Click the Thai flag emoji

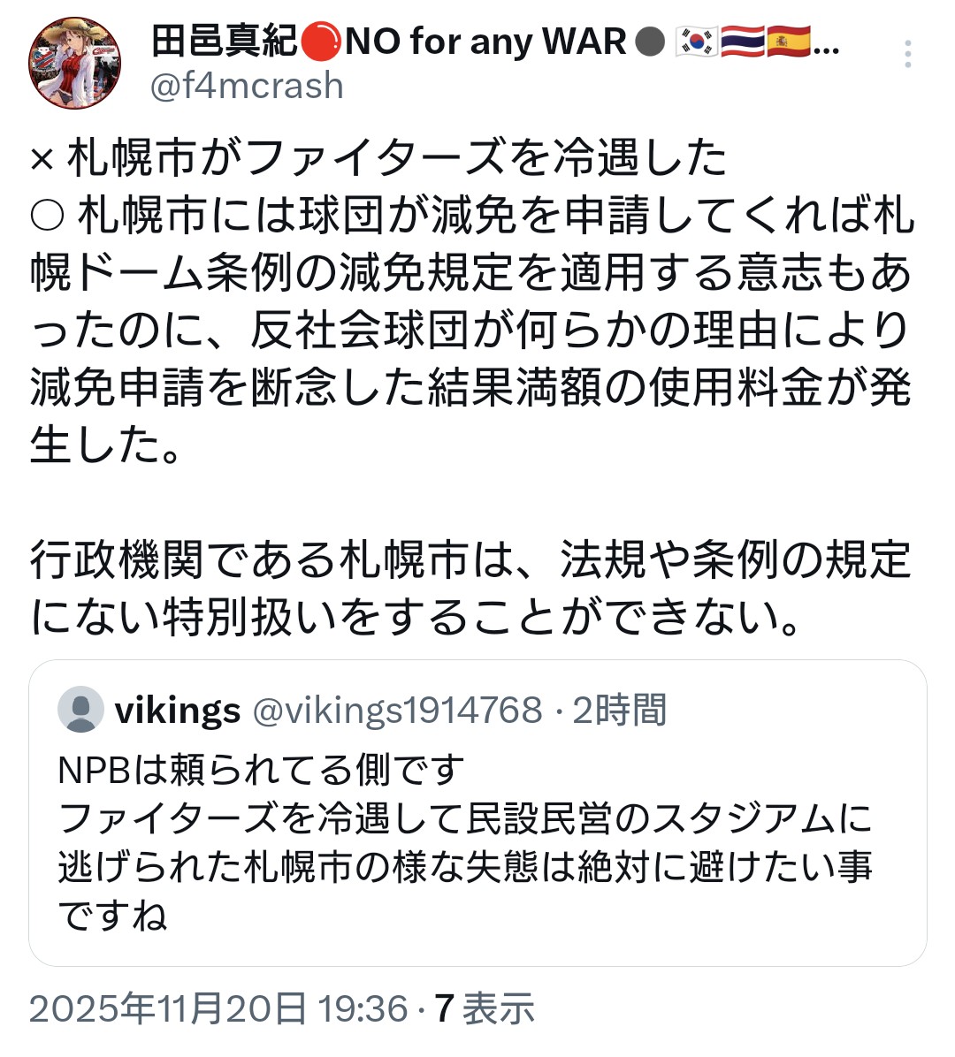(742, 42)
